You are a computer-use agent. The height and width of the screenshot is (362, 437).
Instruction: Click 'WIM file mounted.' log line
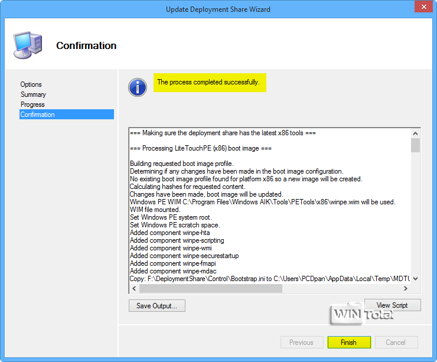coord(155,210)
